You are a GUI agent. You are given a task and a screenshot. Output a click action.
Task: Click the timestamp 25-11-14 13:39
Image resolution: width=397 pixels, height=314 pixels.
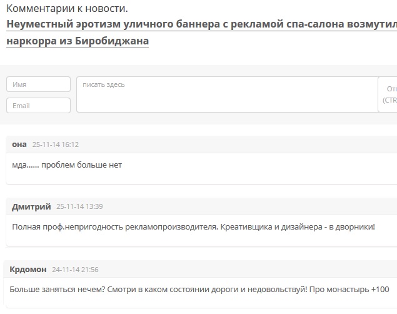pos(79,206)
